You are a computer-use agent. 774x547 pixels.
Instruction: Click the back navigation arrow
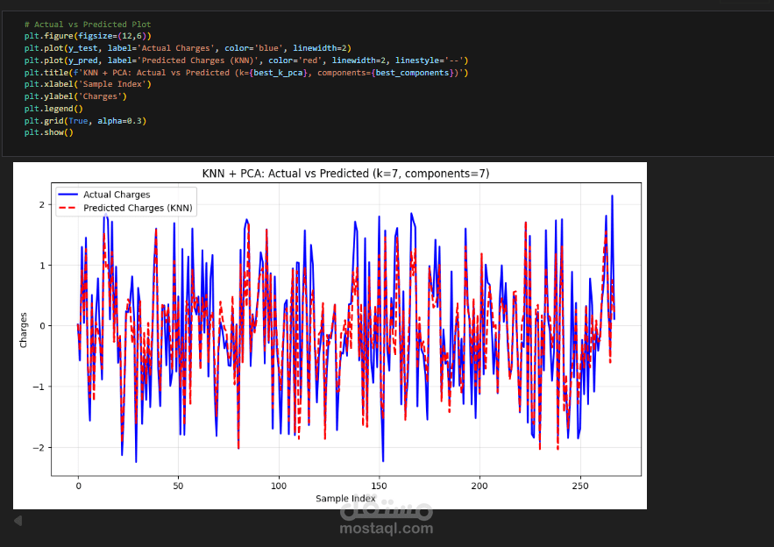tap(18, 520)
